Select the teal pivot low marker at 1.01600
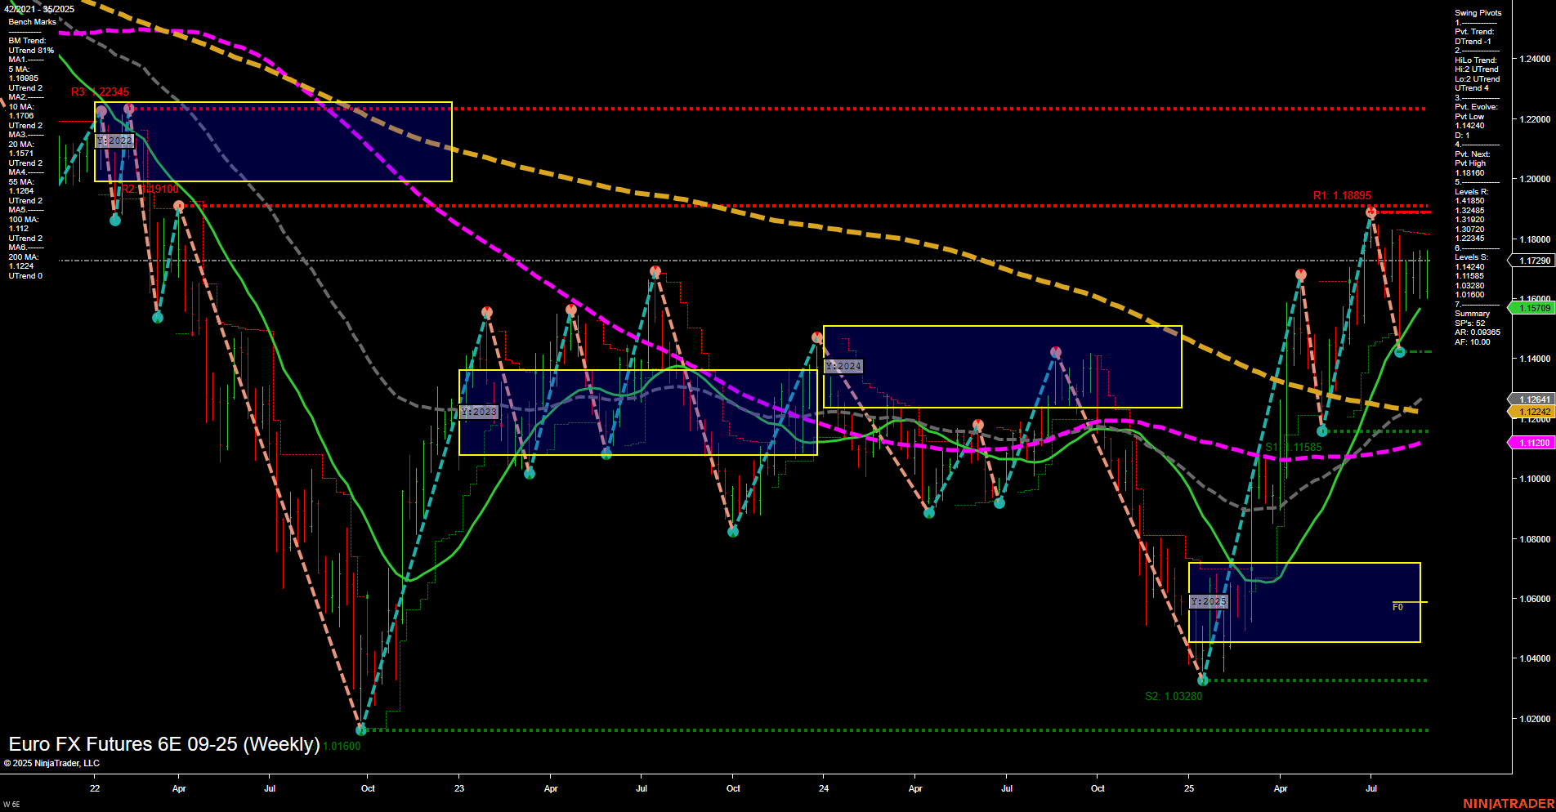The height and width of the screenshot is (812, 1556). [361, 729]
